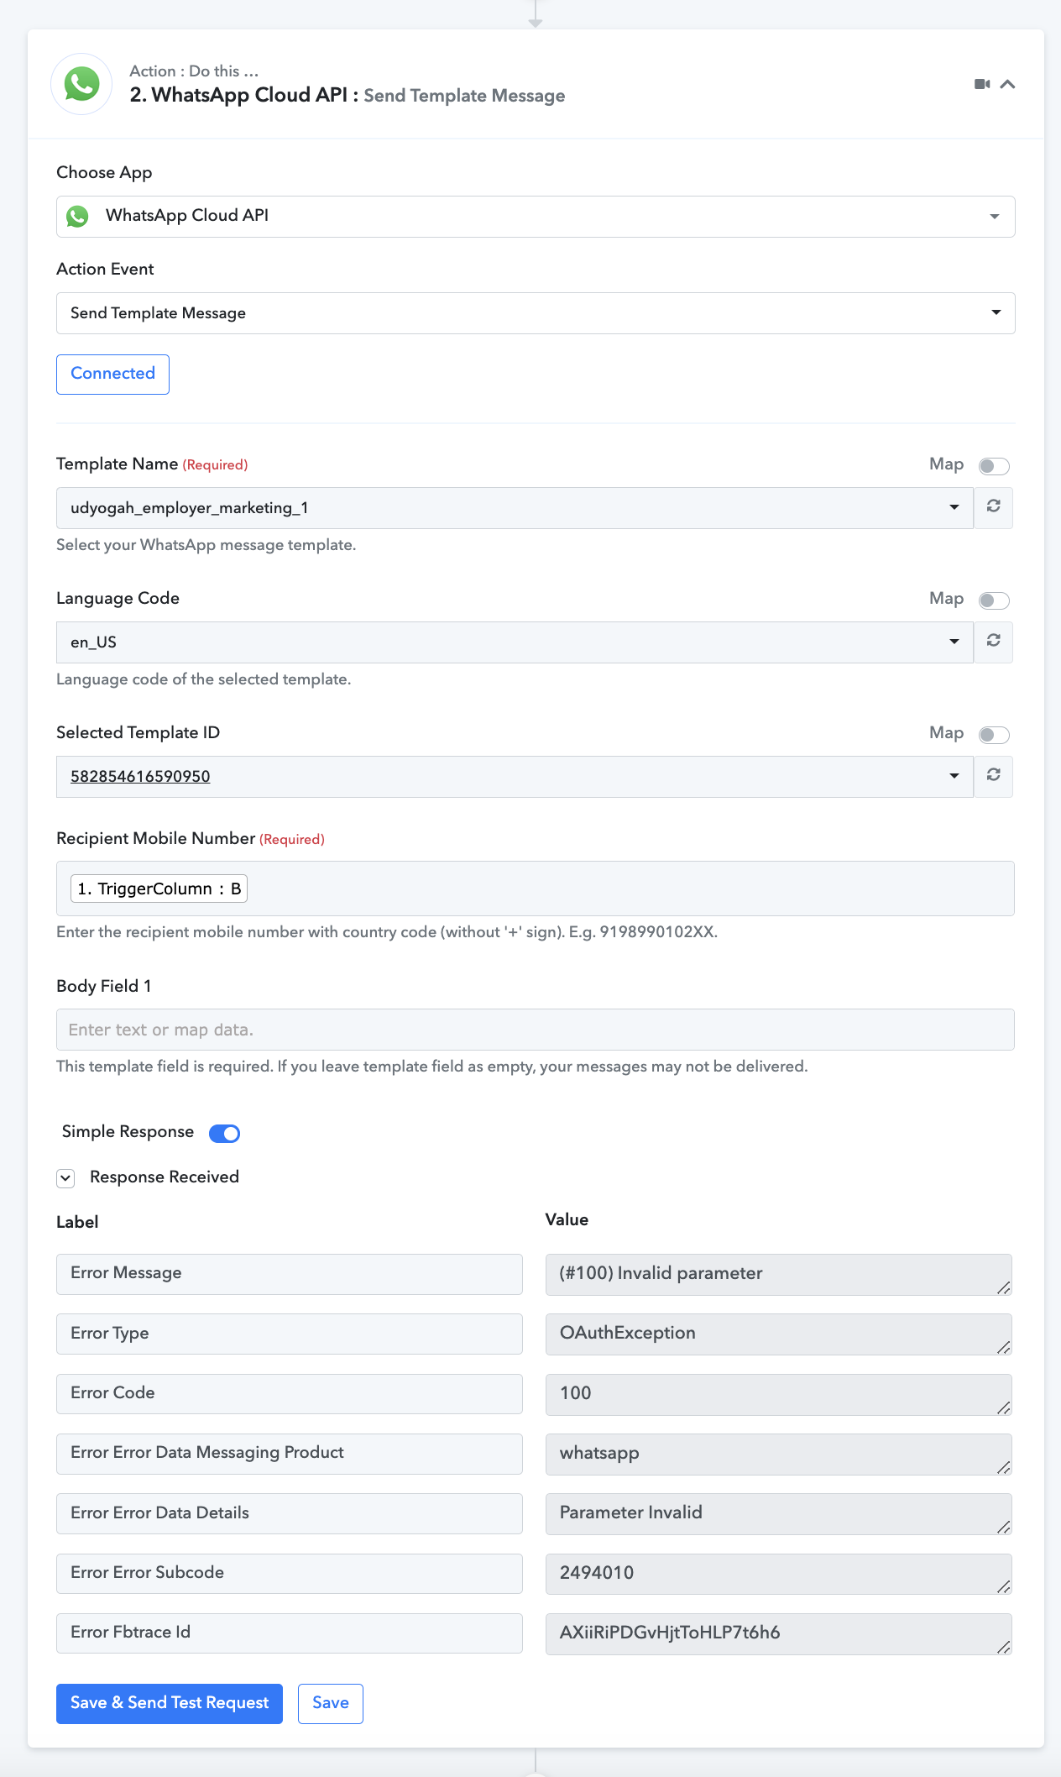Refresh the Template Name list
The width and height of the screenshot is (1061, 1777).
click(x=994, y=507)
